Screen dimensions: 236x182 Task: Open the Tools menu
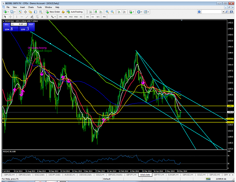click(39, 7)
